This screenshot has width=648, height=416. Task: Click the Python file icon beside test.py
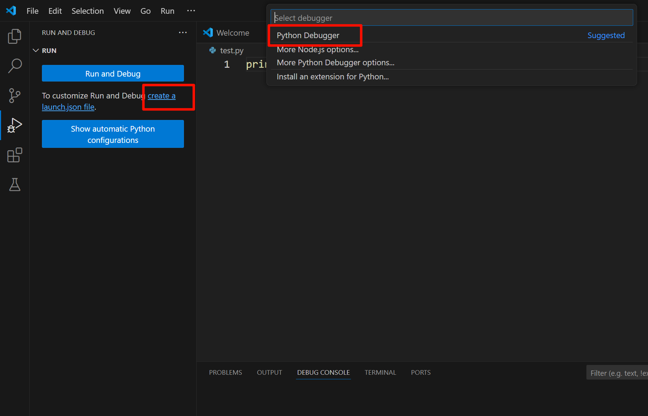[x=212, y=50]
